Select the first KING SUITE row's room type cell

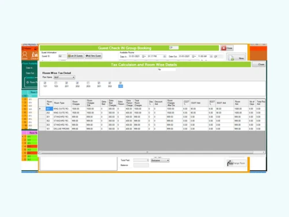coord(62,109)
